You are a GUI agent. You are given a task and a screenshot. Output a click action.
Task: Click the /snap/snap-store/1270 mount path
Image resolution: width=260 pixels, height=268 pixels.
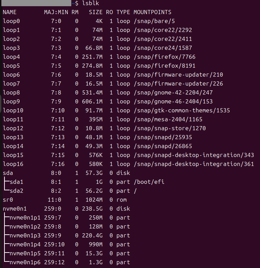coord(169,129)
